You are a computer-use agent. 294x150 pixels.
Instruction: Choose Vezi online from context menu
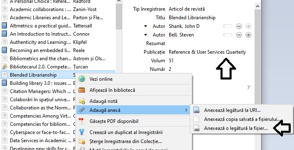(134, 79)
